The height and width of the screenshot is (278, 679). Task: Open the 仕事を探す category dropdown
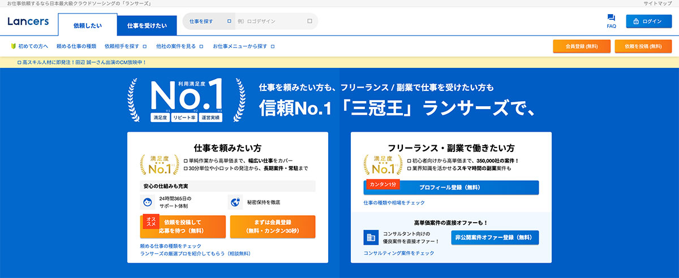tap(210, 21)
